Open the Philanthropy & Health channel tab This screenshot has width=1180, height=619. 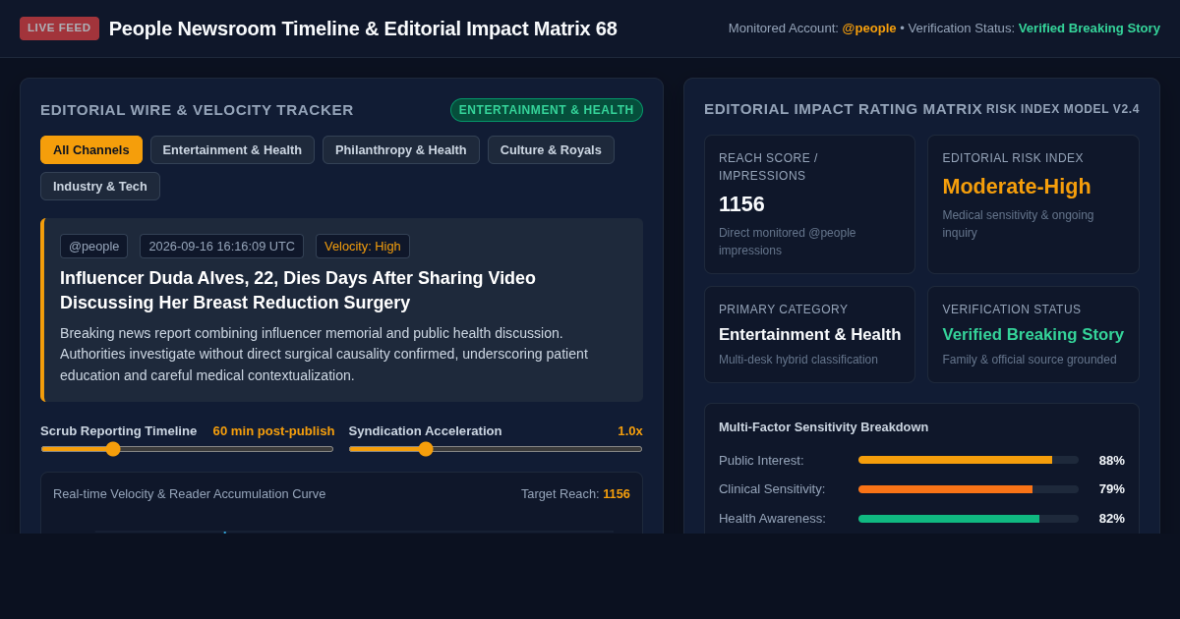point(401,149)
